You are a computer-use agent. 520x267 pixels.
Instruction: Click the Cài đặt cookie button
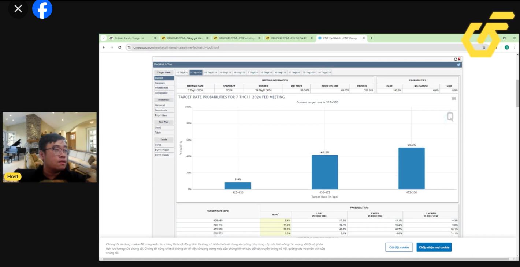tap(399, 247)
